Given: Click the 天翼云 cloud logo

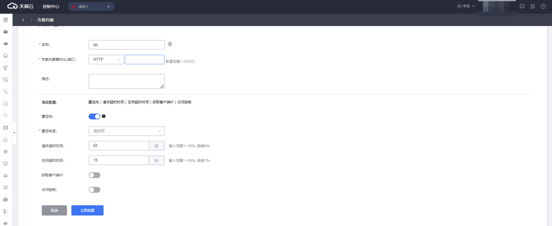Looking at the screenshot, I should coord(20,7).
